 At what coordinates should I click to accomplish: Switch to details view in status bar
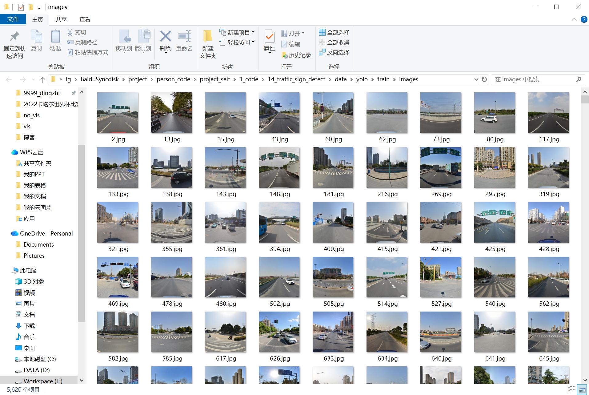571,389
